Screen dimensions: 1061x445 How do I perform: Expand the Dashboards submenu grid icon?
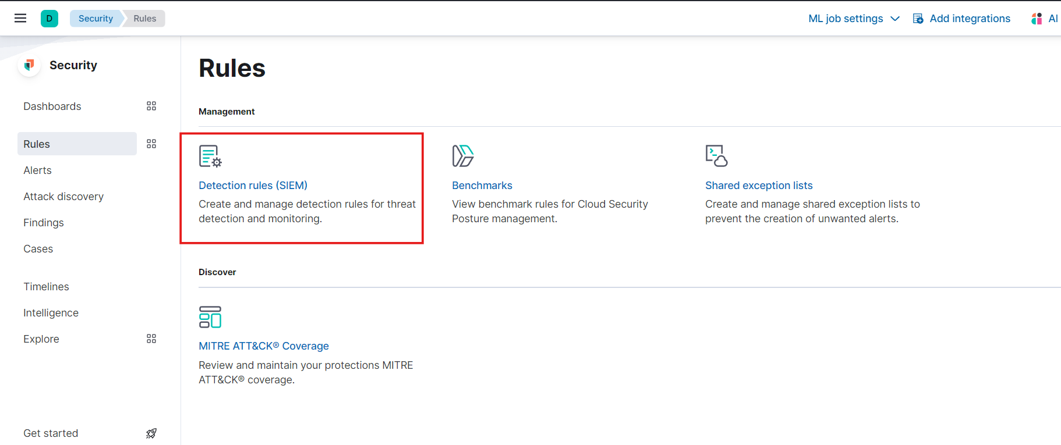(x=151, y=106)
